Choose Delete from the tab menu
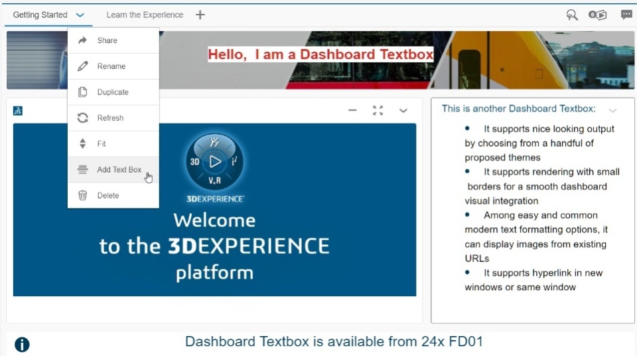The width and height of the screenshot is (637, 356). click(x=113, y=195)
